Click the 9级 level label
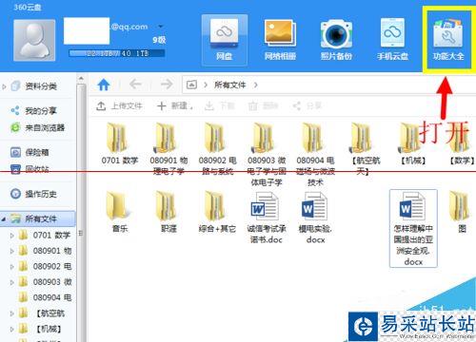 (159, 40)
